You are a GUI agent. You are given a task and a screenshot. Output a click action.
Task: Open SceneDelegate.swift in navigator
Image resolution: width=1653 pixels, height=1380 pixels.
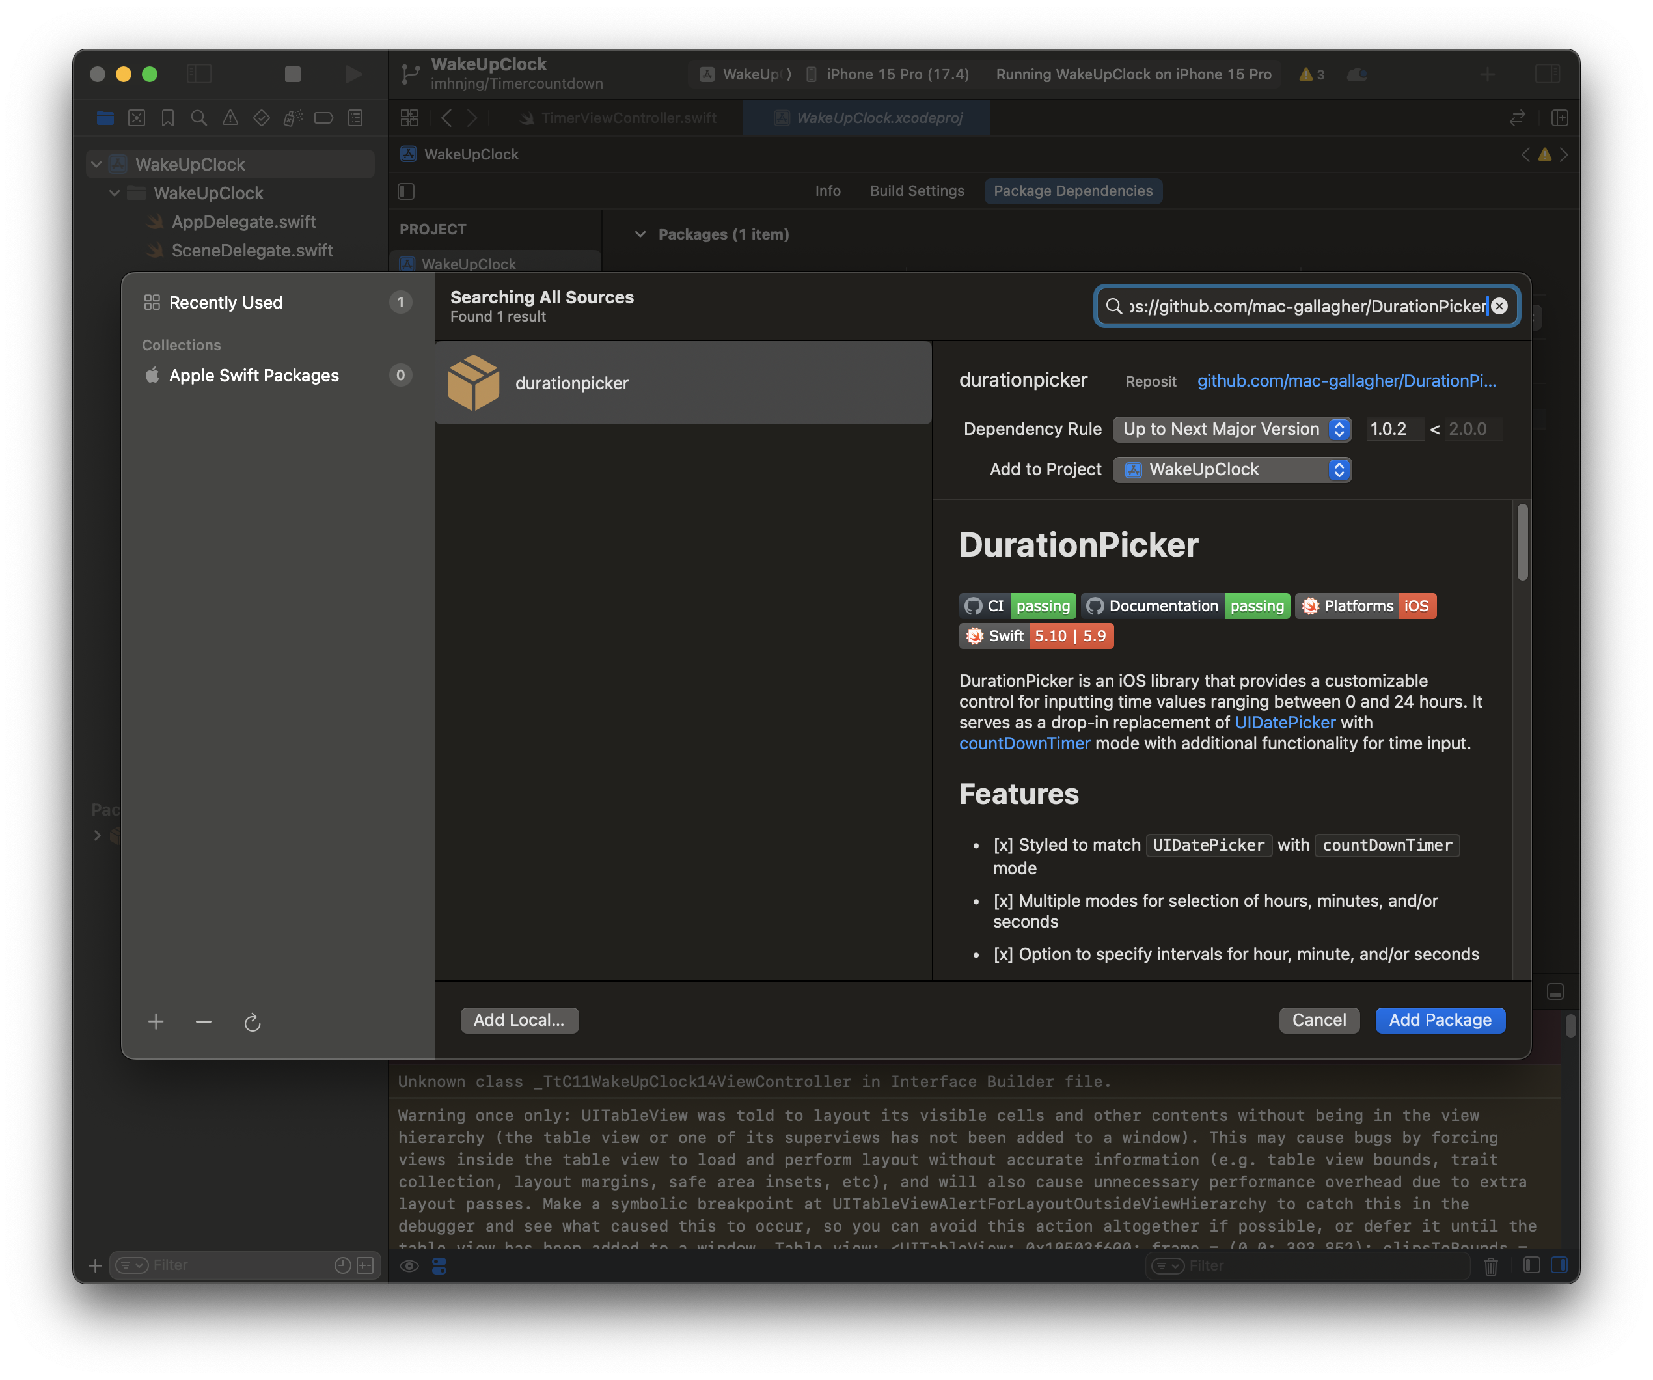[x=253, y=251]
